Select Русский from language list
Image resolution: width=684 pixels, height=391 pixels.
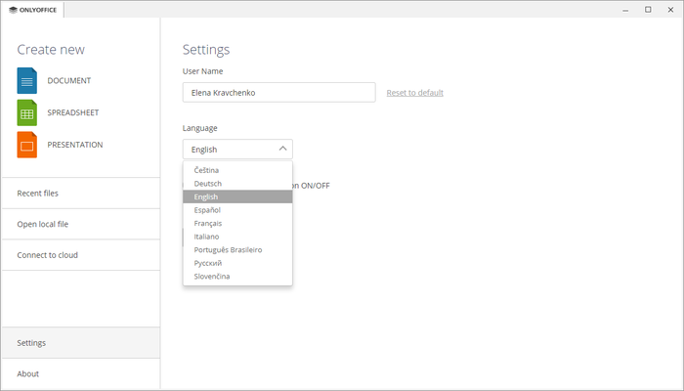click(x=208, y=263)
